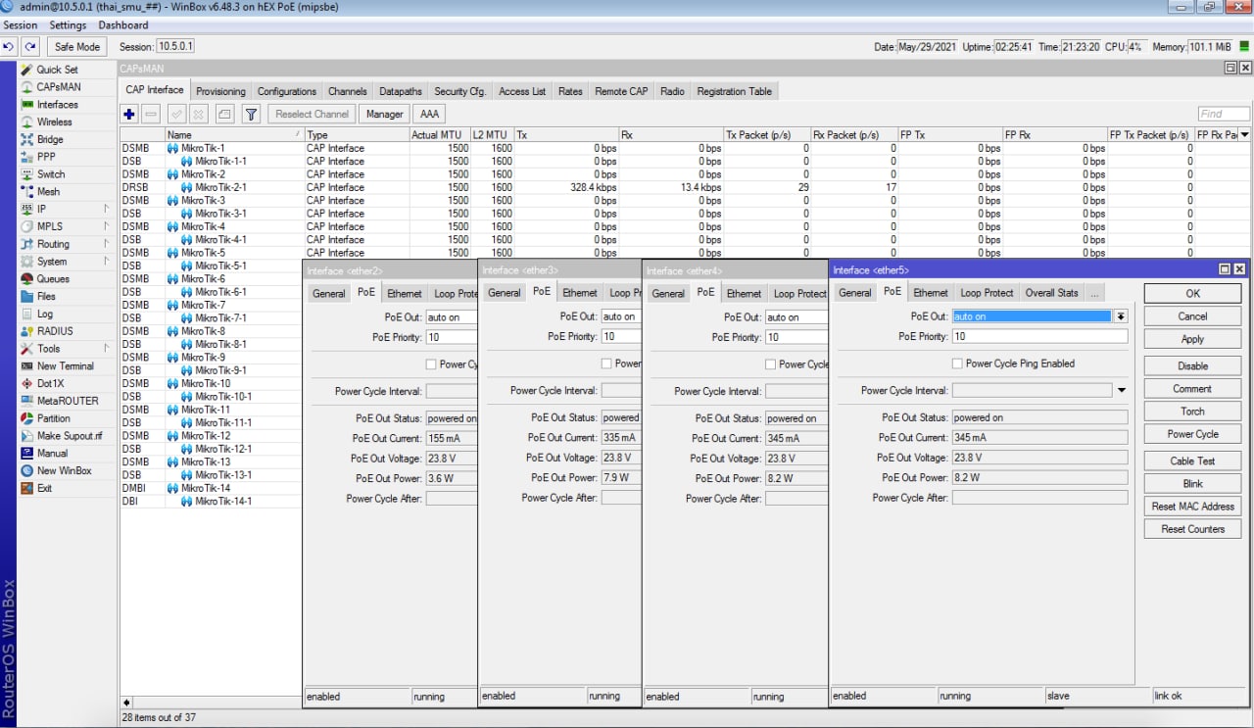The height and width of the screenshot is (728, 1254).
Task: Click Apply in ether5 window
Action: tap(1192, 339)
